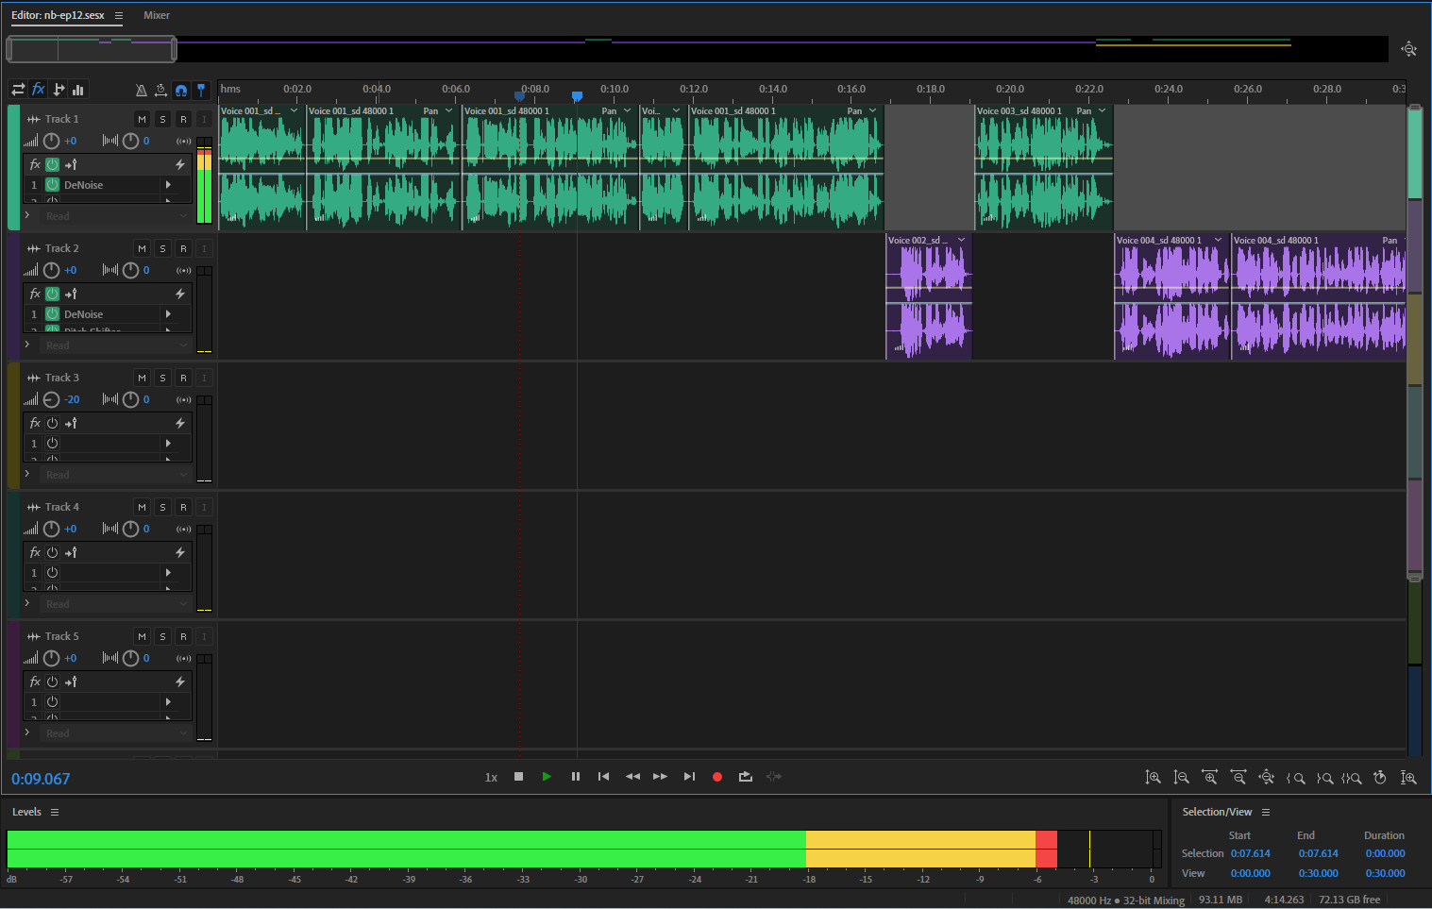Open DeNoise effect options arrow on Track 1
This screenshot has width=1432, height=909.
coord(168,185)
